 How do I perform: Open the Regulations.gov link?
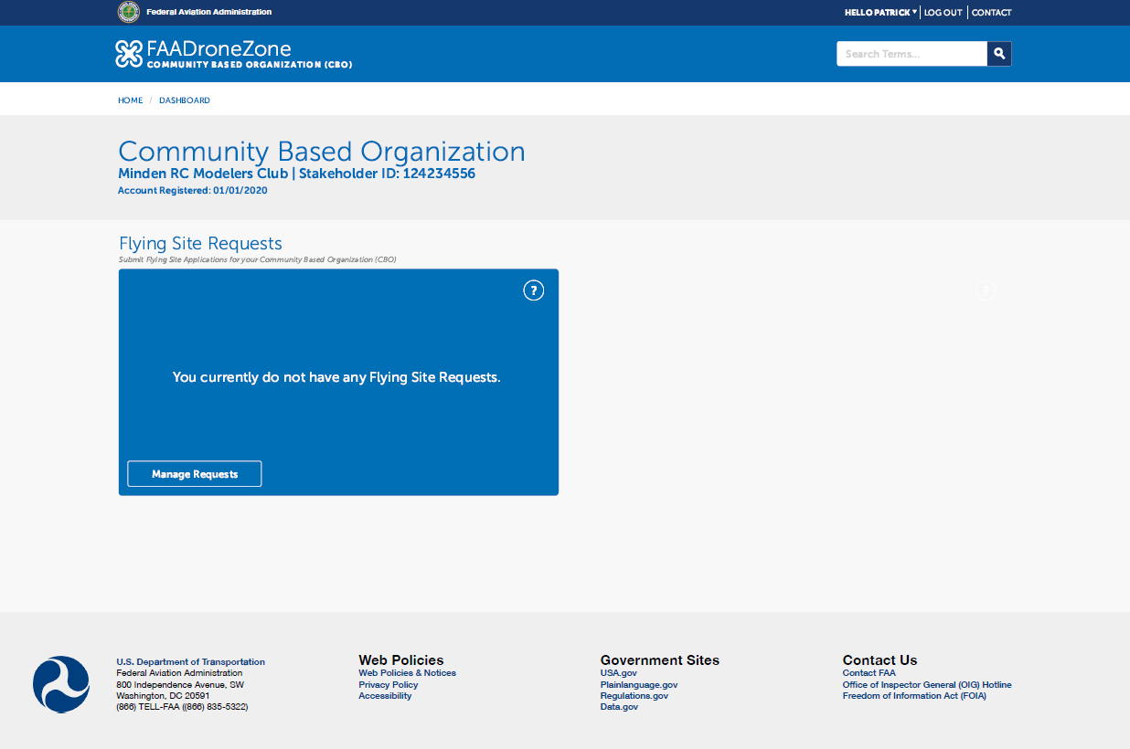tap(634, 696)
